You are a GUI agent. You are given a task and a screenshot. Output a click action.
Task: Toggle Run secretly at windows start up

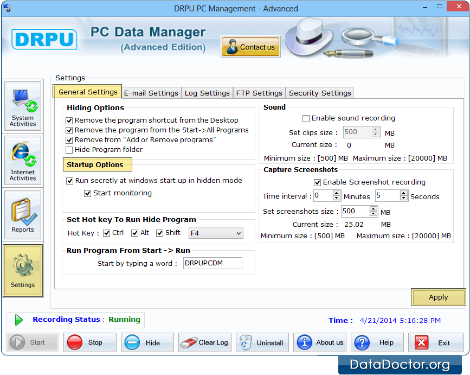pos(70,181)
